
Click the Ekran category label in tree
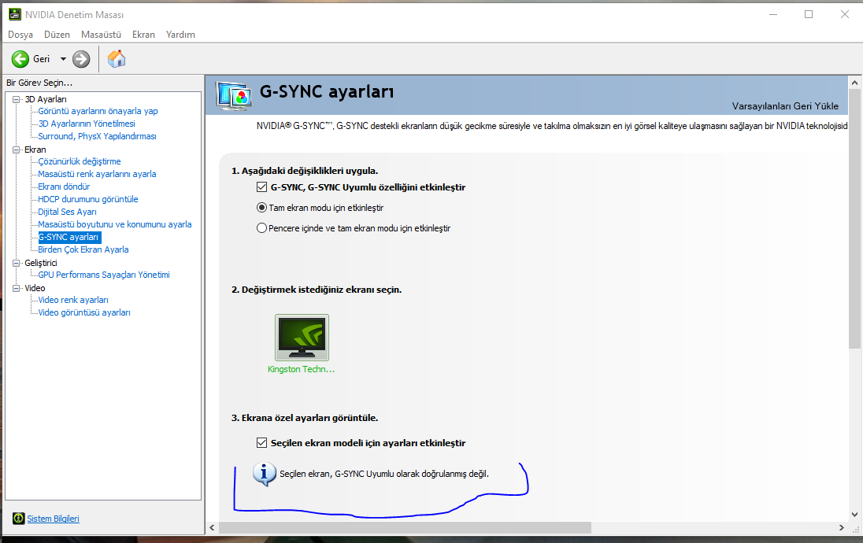pyautogui.click(x=35, y=150)
